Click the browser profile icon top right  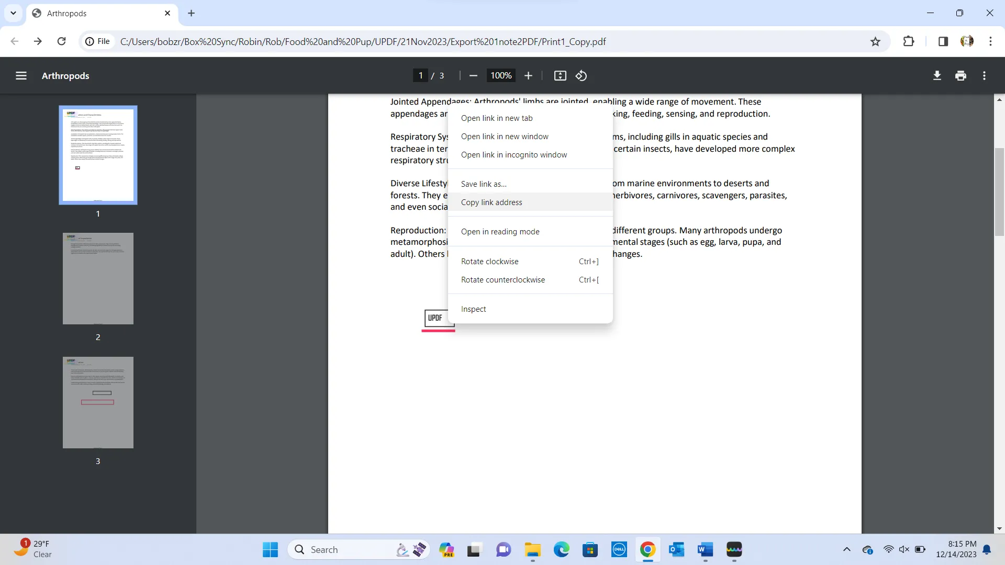[x=966, y=41]
